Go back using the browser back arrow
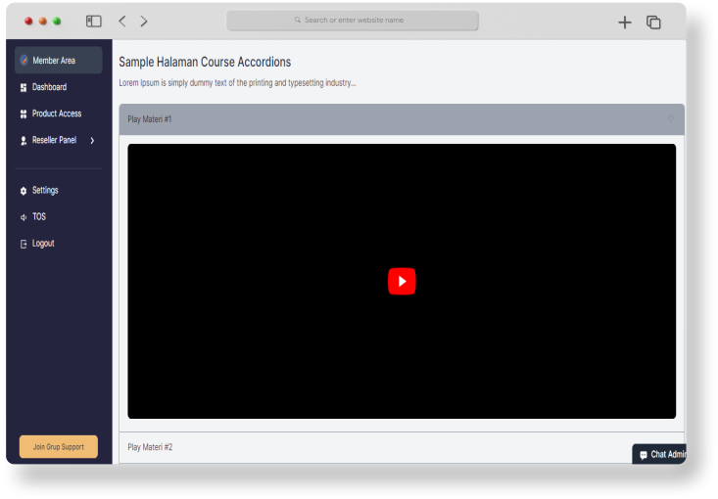Image resolution: width=718 pixels, height=499 pixels. point(122,21)
